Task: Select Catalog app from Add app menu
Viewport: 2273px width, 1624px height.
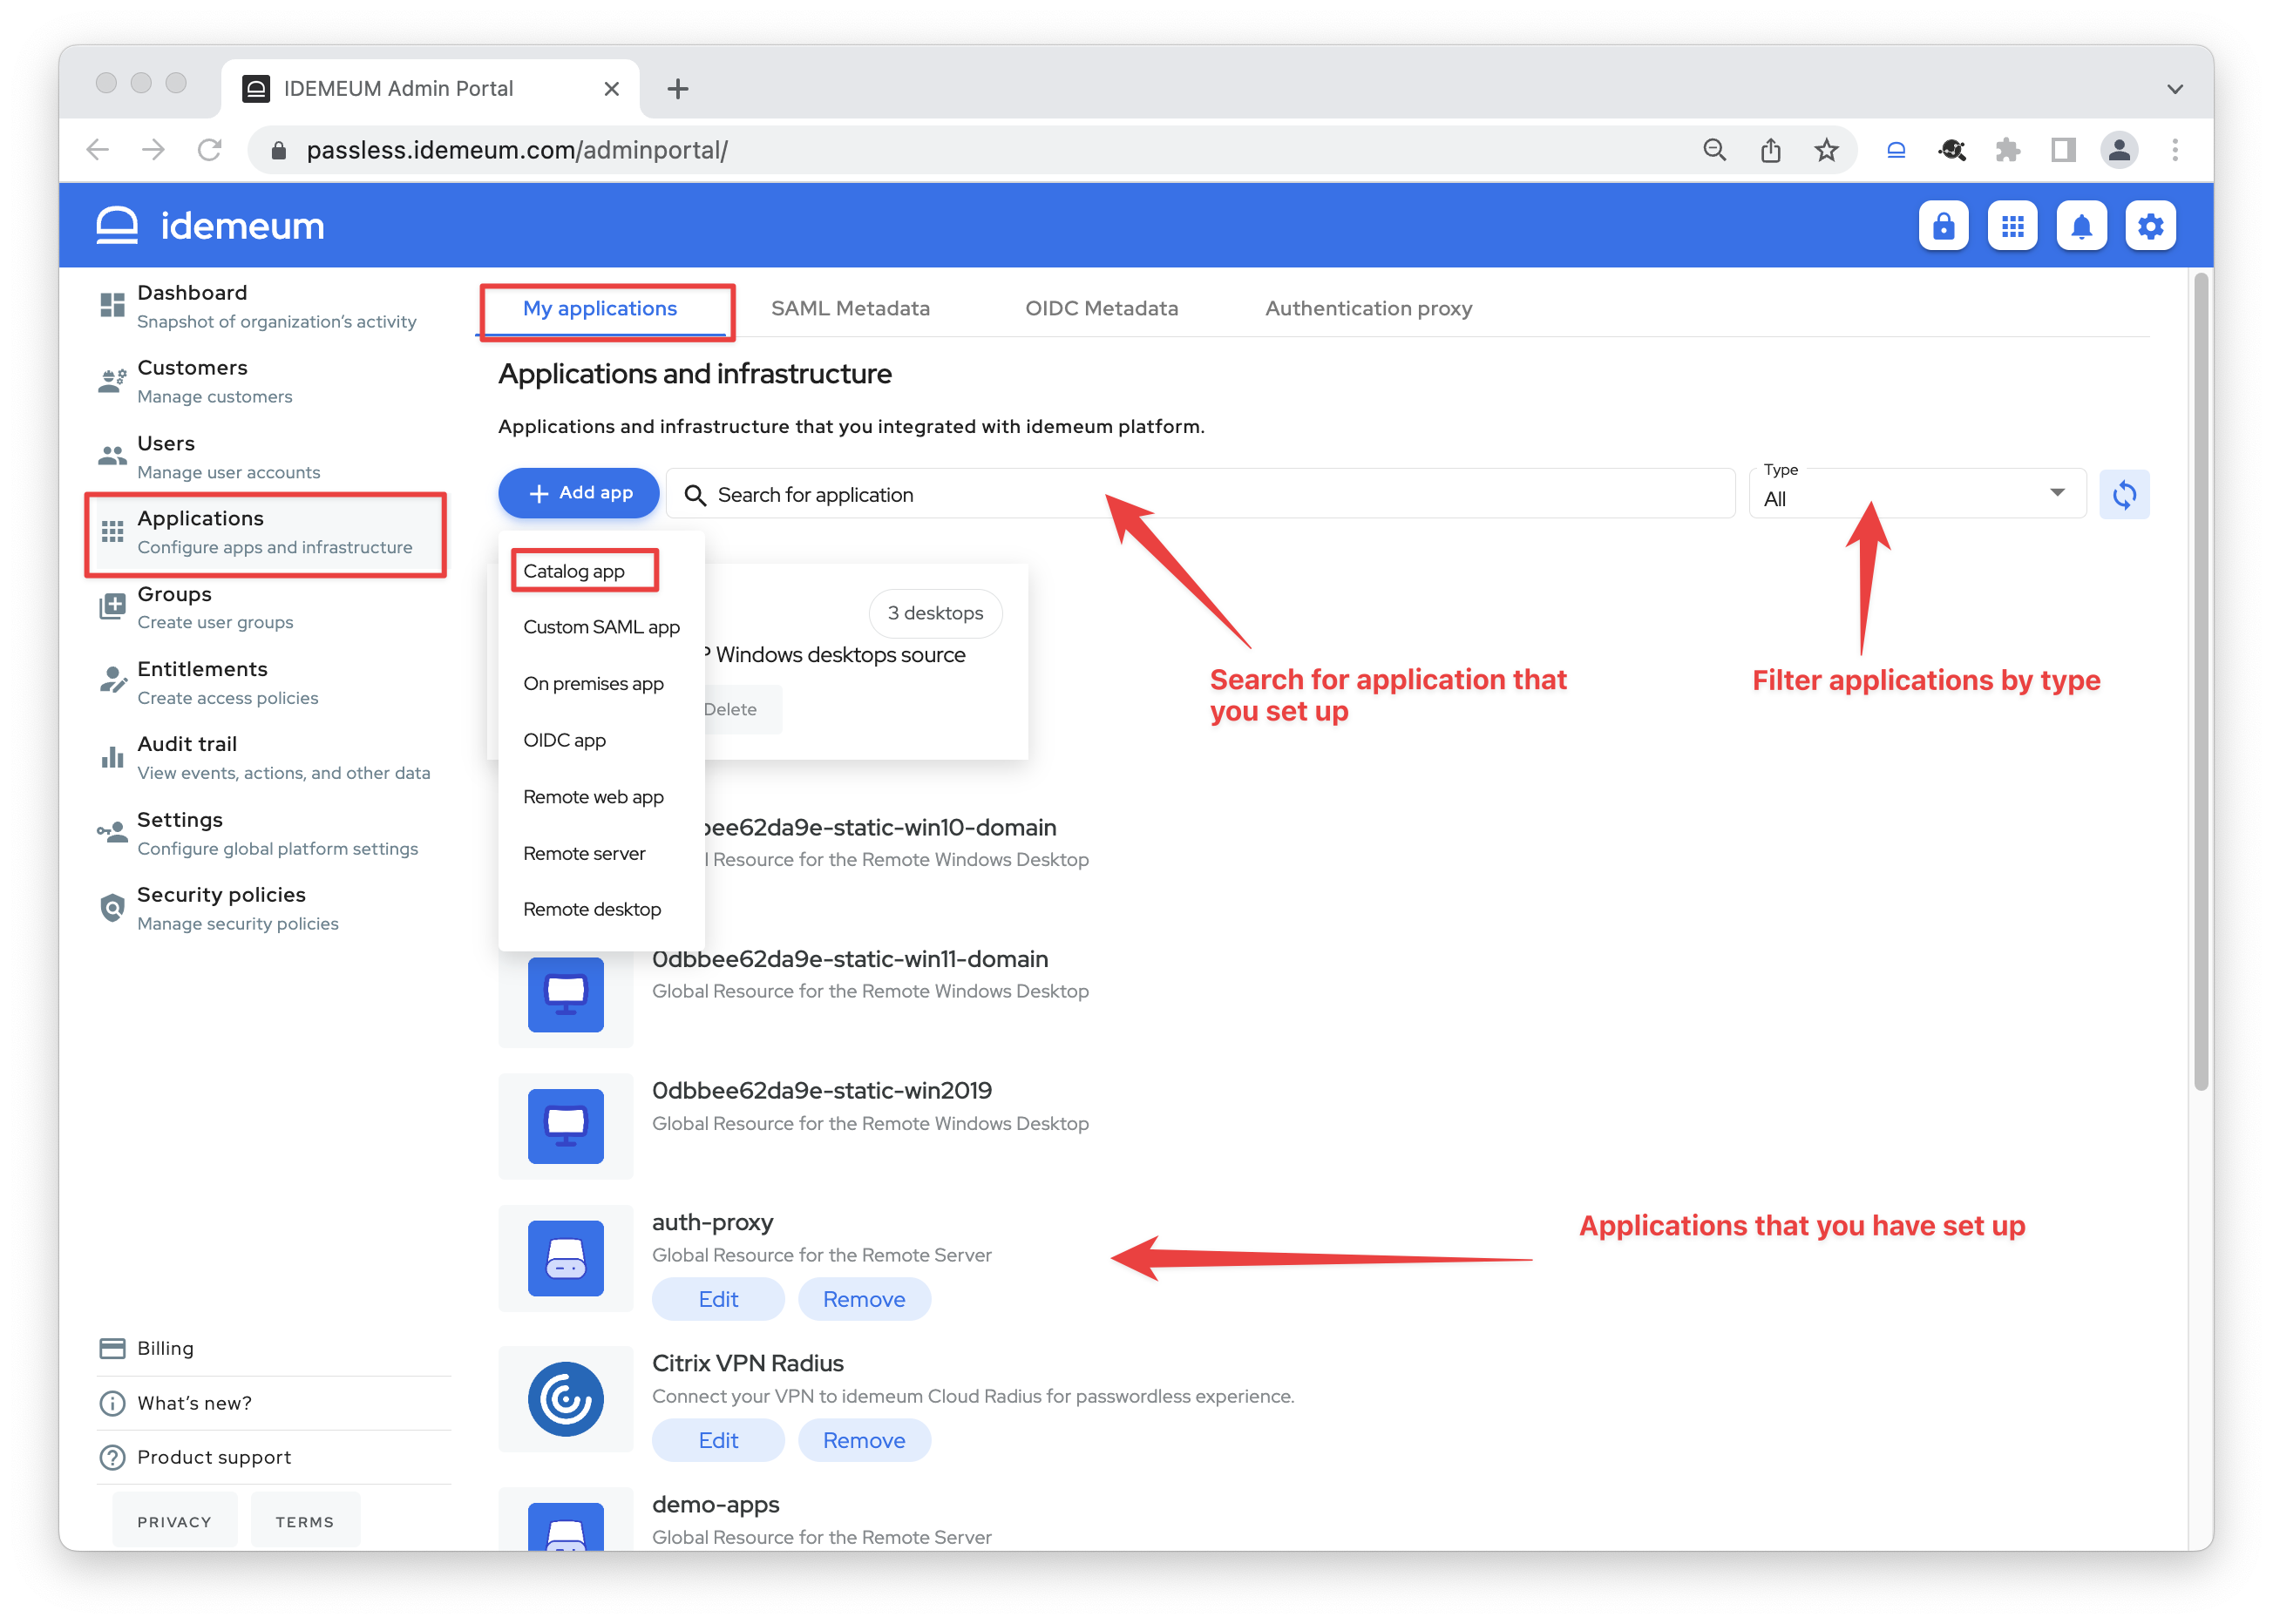Action: [574, 571]
